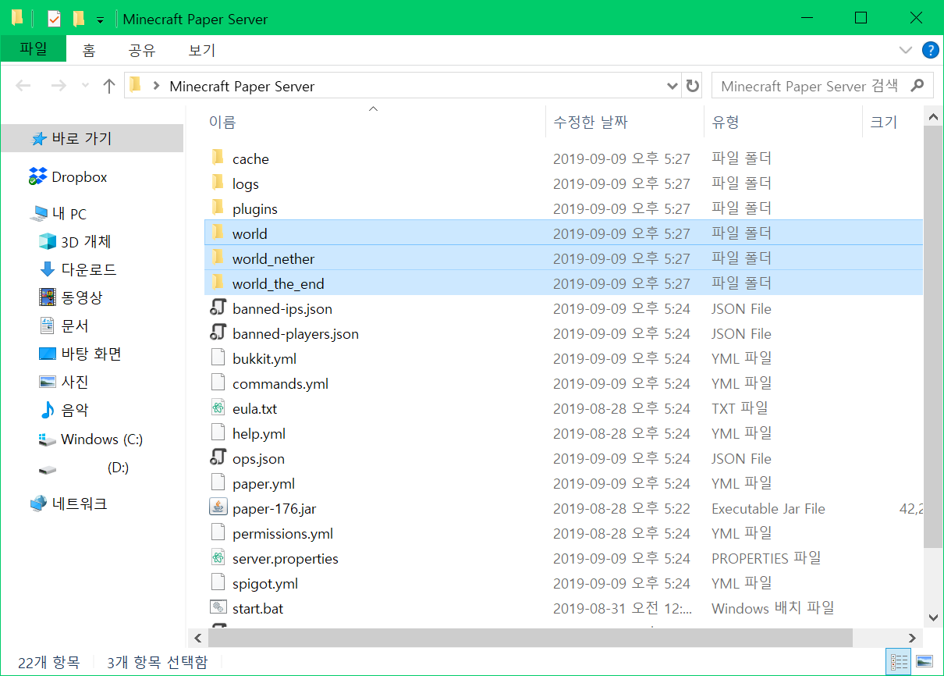Click the horizontal scrollbar right arrow
Viewport: 944px width, 676px height.
[913, 638]
